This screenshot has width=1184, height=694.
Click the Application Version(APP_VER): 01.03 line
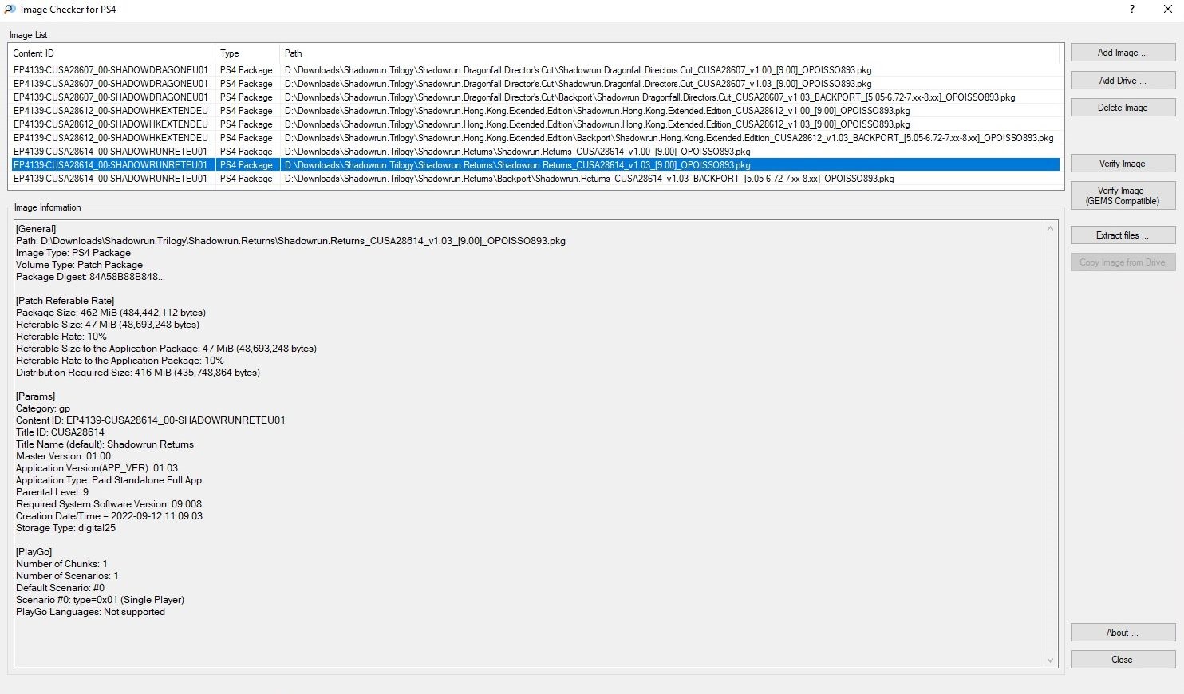click(97, 468)
